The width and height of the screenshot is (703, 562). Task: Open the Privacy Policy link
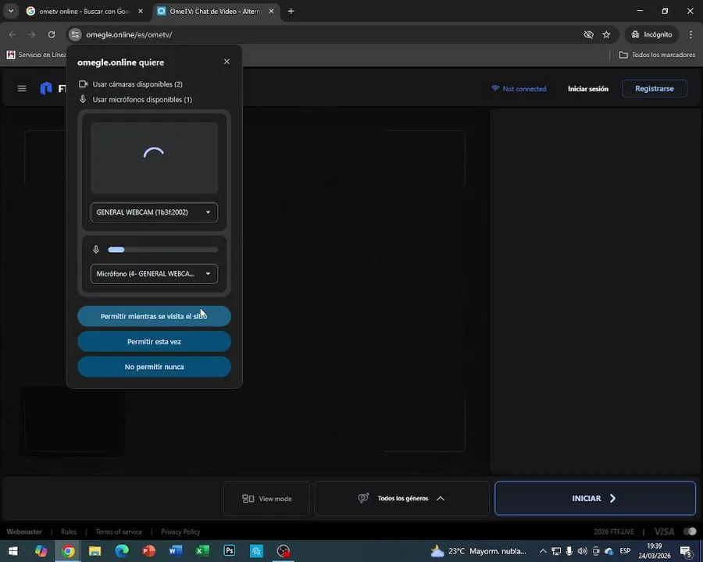pos(180,532)
